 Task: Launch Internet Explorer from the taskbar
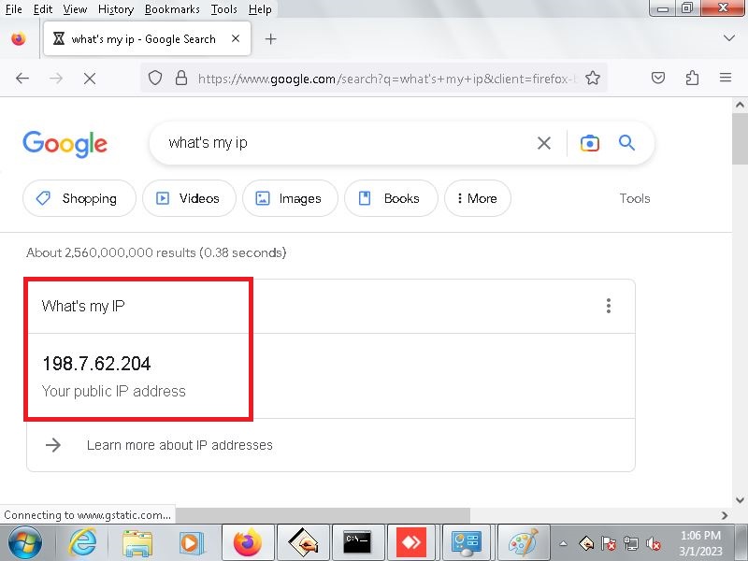(82, 542)
